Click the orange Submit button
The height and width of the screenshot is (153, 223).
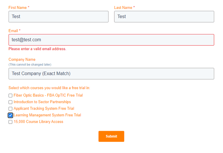pyautogui.click(x=111, y=136)
